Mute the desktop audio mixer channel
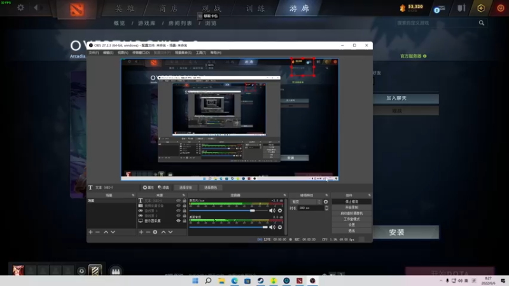509x286 pixels. 272,227
